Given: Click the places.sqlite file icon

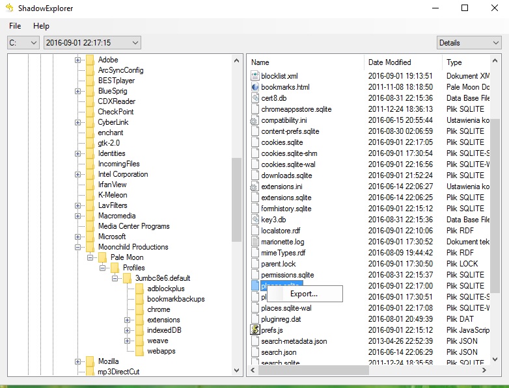Looking at the screenshot, I should [255, 285].
